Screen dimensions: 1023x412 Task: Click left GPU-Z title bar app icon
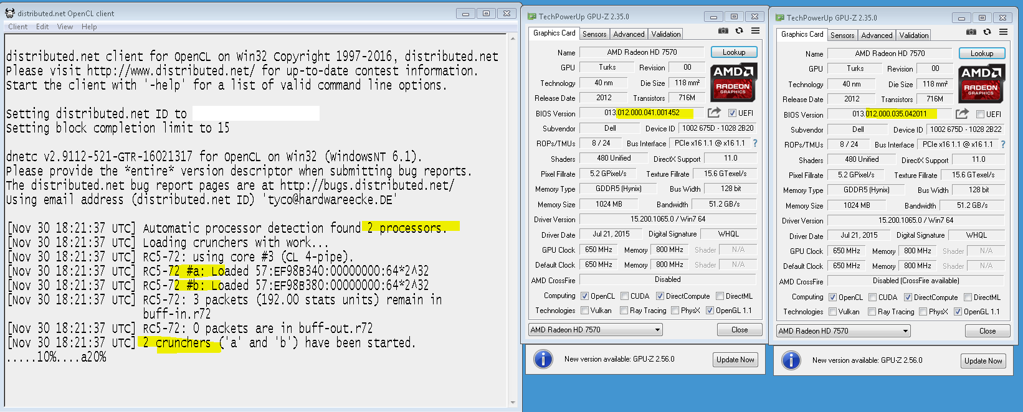point(532,17)
